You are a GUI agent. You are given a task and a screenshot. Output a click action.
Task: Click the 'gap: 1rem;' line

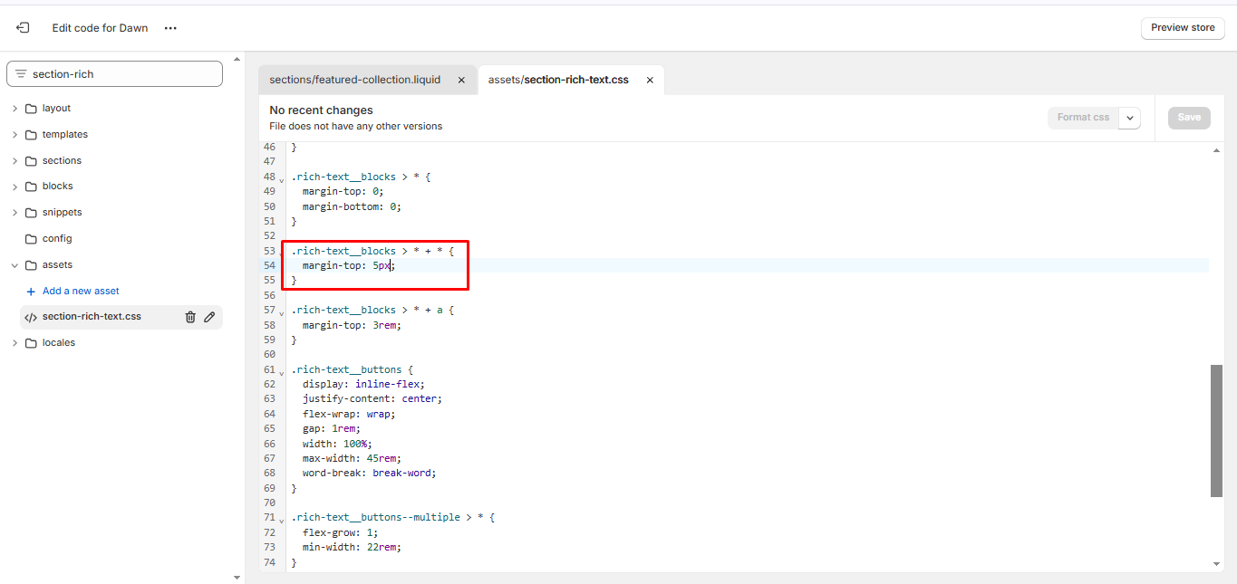click(332, 428)
